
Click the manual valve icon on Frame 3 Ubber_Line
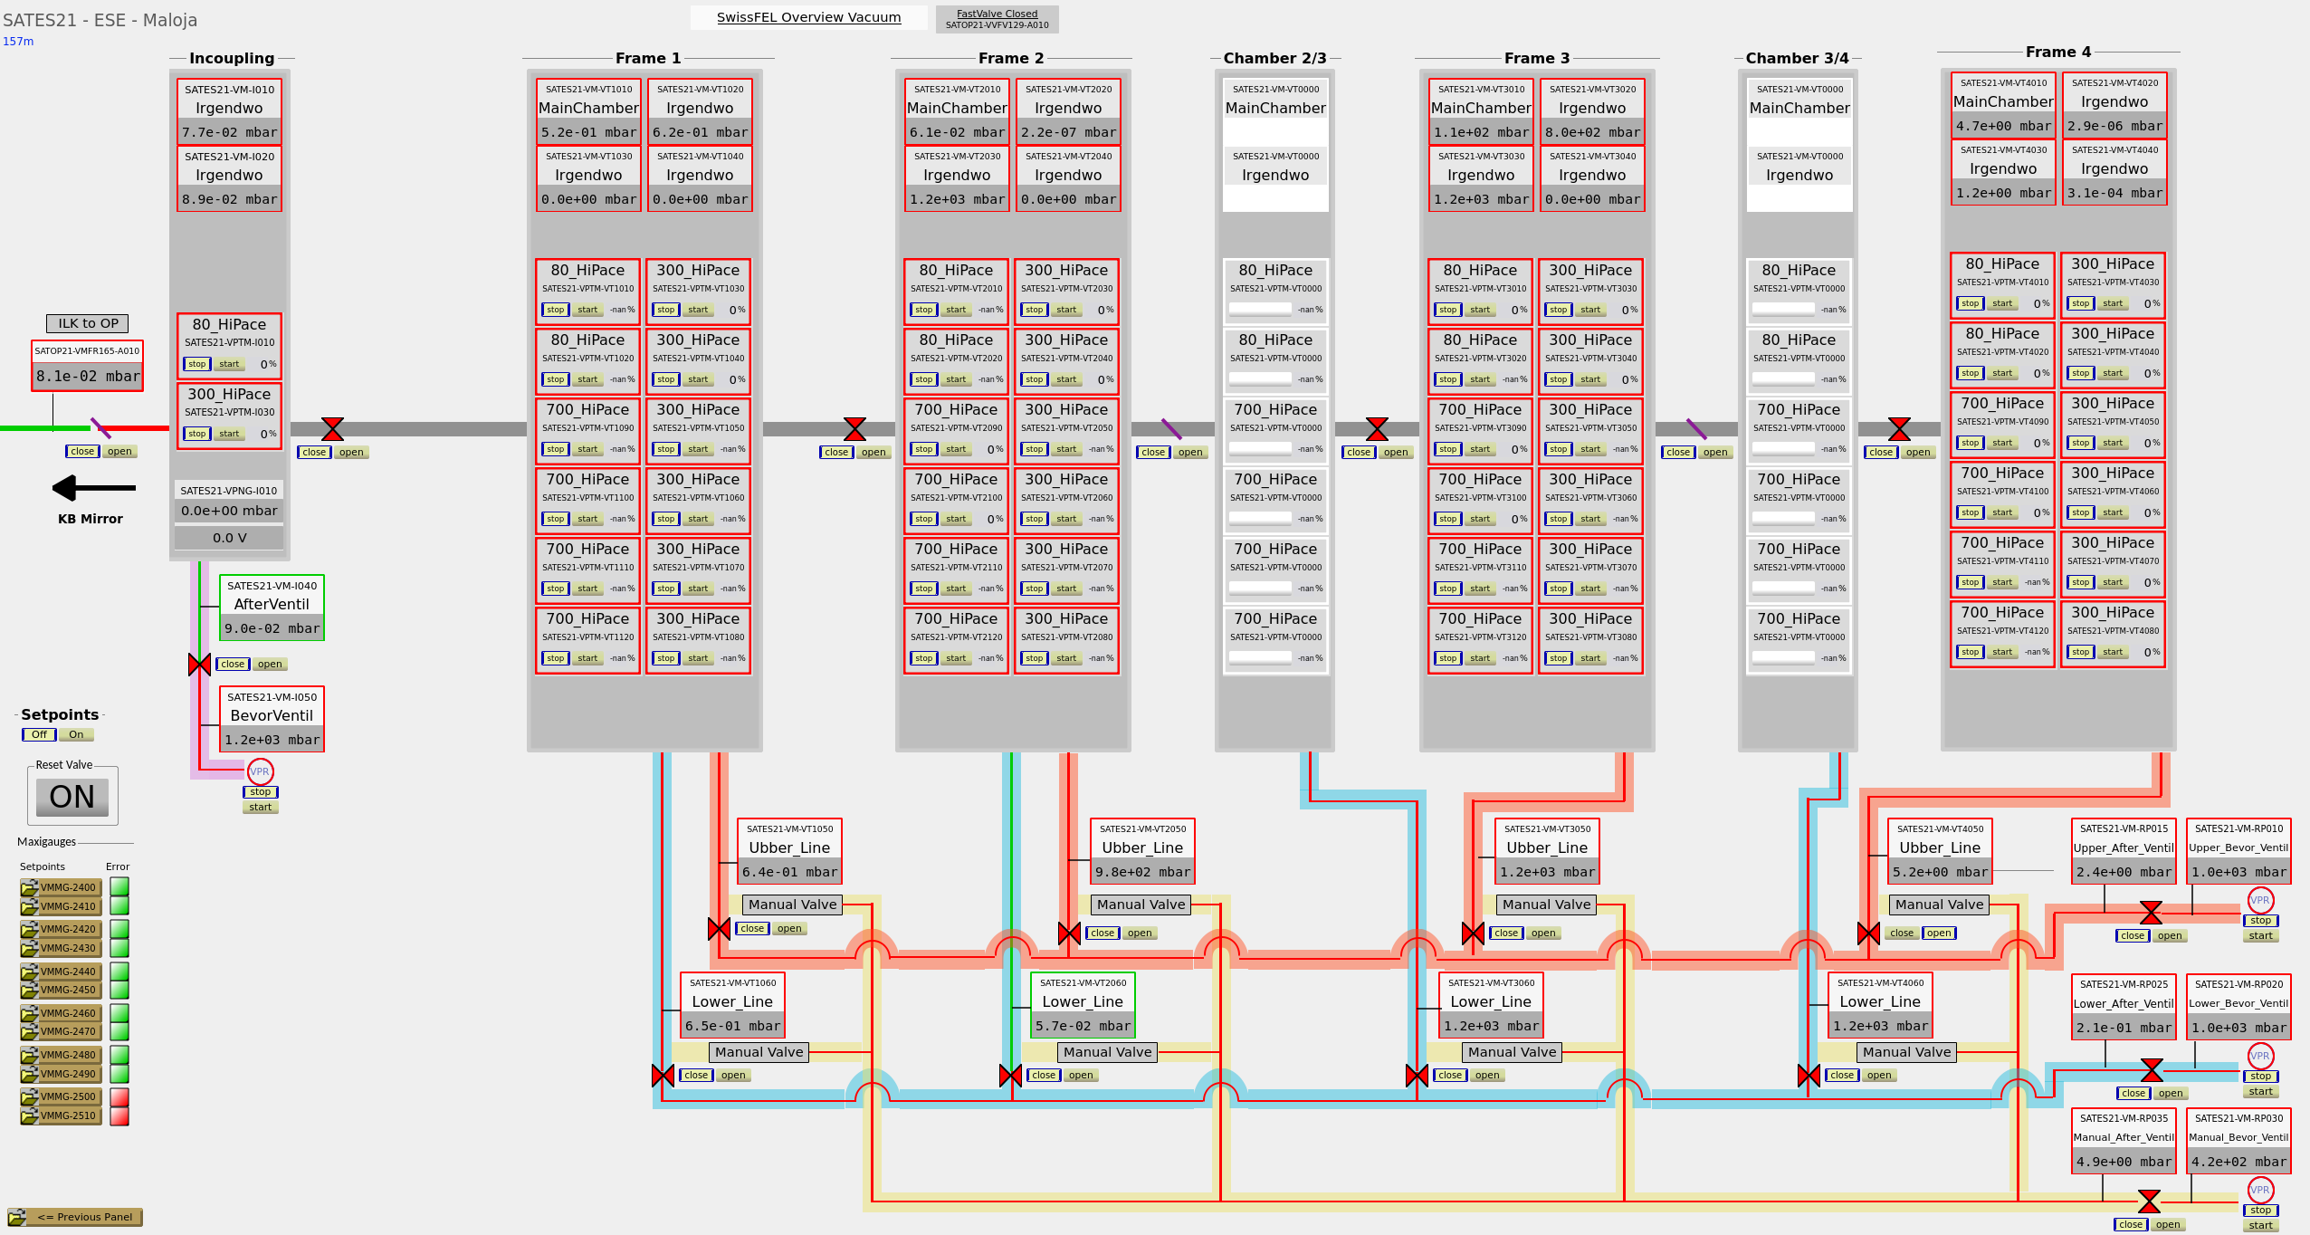[x=1473, y=933]
